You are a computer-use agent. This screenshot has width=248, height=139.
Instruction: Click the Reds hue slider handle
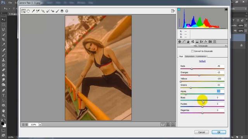click(192, 69)
